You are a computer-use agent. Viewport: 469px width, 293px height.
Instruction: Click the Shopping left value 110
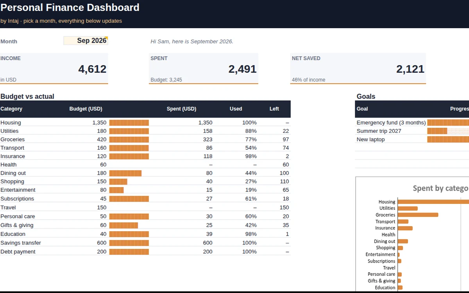click(x=285, y=181)
